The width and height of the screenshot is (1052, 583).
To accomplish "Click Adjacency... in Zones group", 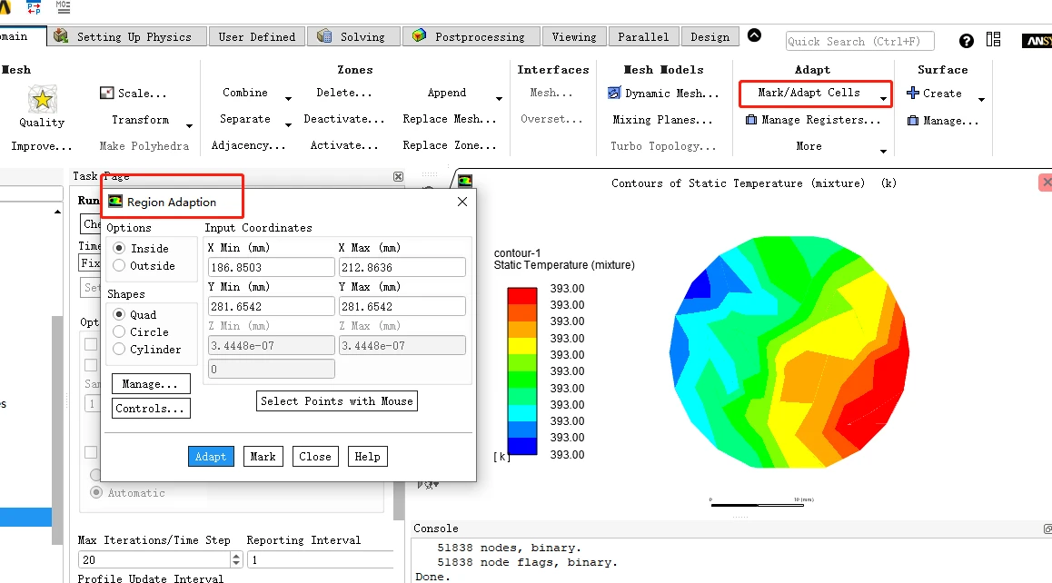I will point(248,145).
